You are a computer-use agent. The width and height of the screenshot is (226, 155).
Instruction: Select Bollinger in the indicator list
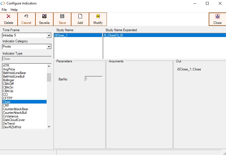coord(9,80)
